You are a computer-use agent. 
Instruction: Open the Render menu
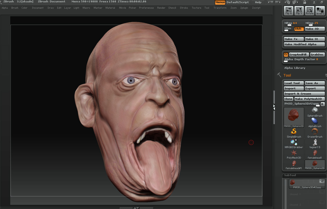point(161,8)
